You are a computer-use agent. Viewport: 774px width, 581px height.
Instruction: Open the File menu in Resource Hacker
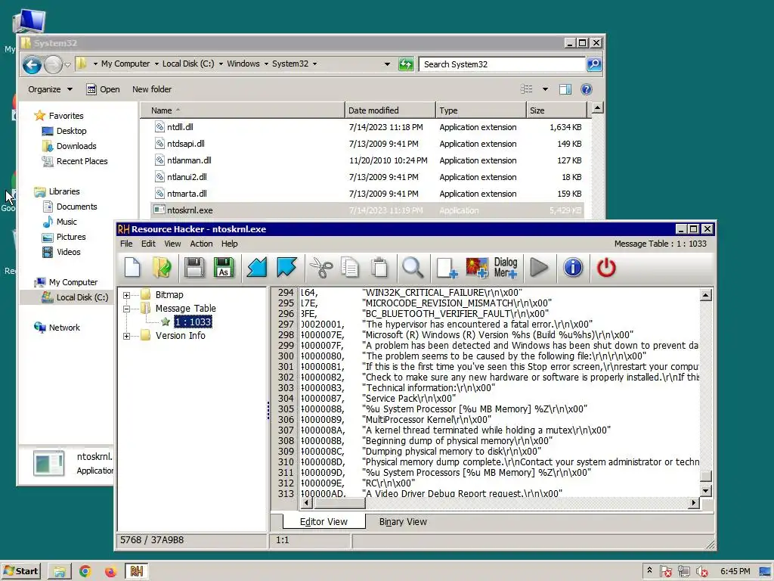click(x=126, y=244)
